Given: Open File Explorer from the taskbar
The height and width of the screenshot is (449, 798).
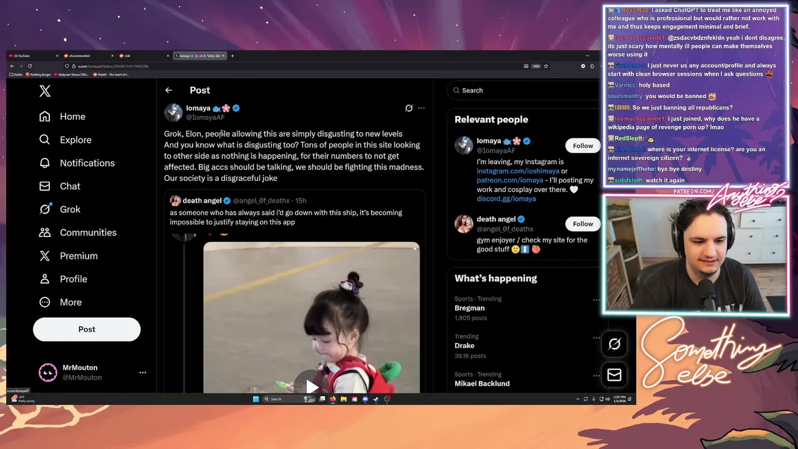Looking at the screenshot, I should 344,399.
